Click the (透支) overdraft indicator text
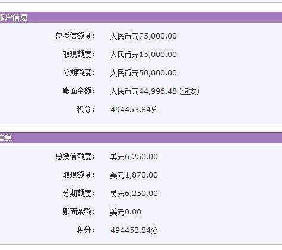This screenshot has width=282, height=250. [189, 91]
